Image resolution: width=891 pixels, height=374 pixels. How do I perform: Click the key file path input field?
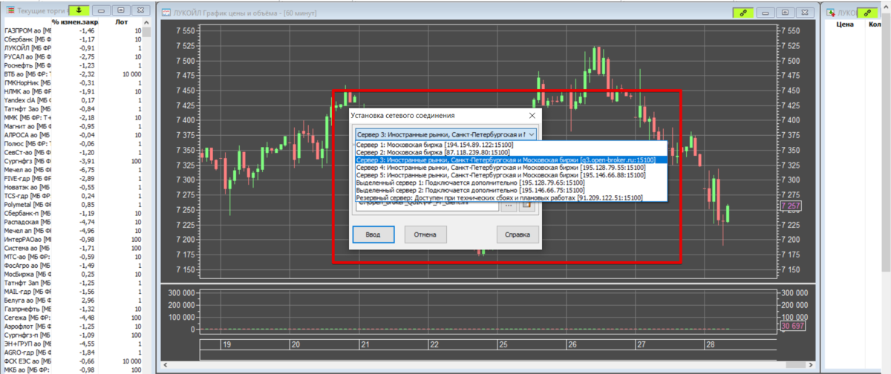[x=426, y=205]
